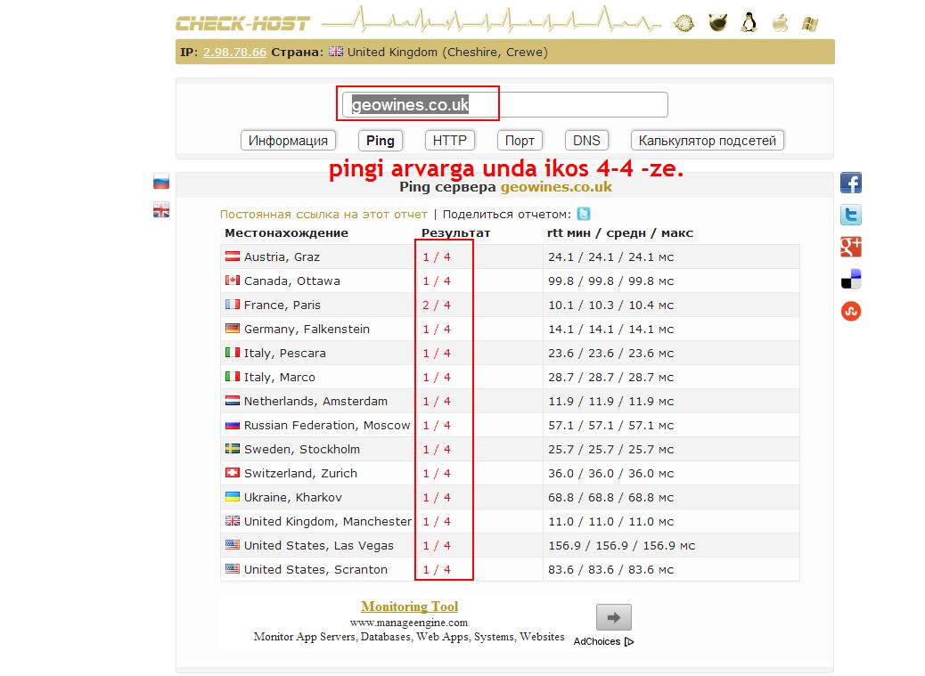Screen dimensions: 925x676
Task: Click the Информация button
Action: coord(288,140)
